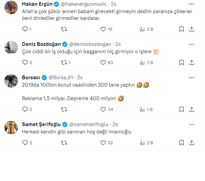Share Hakan Ergün's tweet

point(192,29)
